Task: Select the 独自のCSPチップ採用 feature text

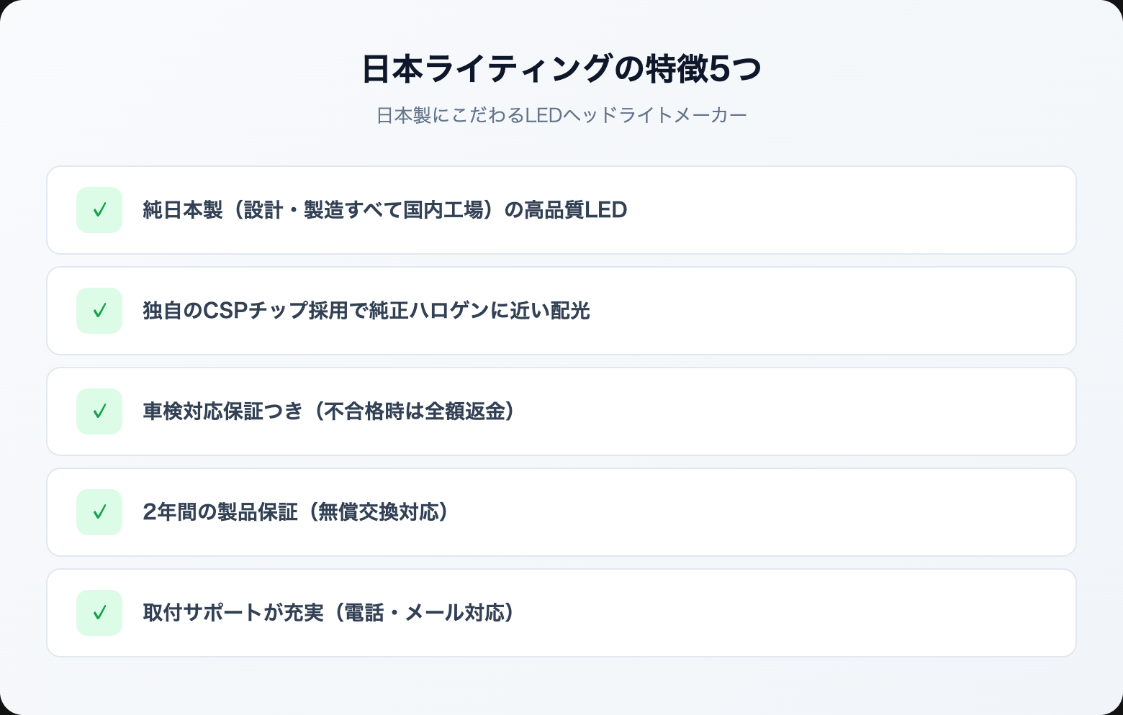Action: tap(366, 311)
